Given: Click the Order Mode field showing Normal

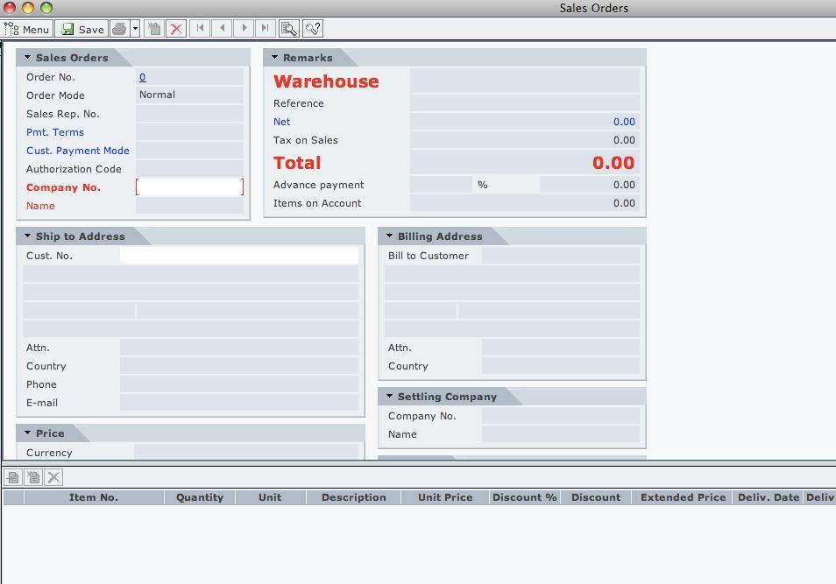Looking at the screenshot, I should [x=190, y=95].
